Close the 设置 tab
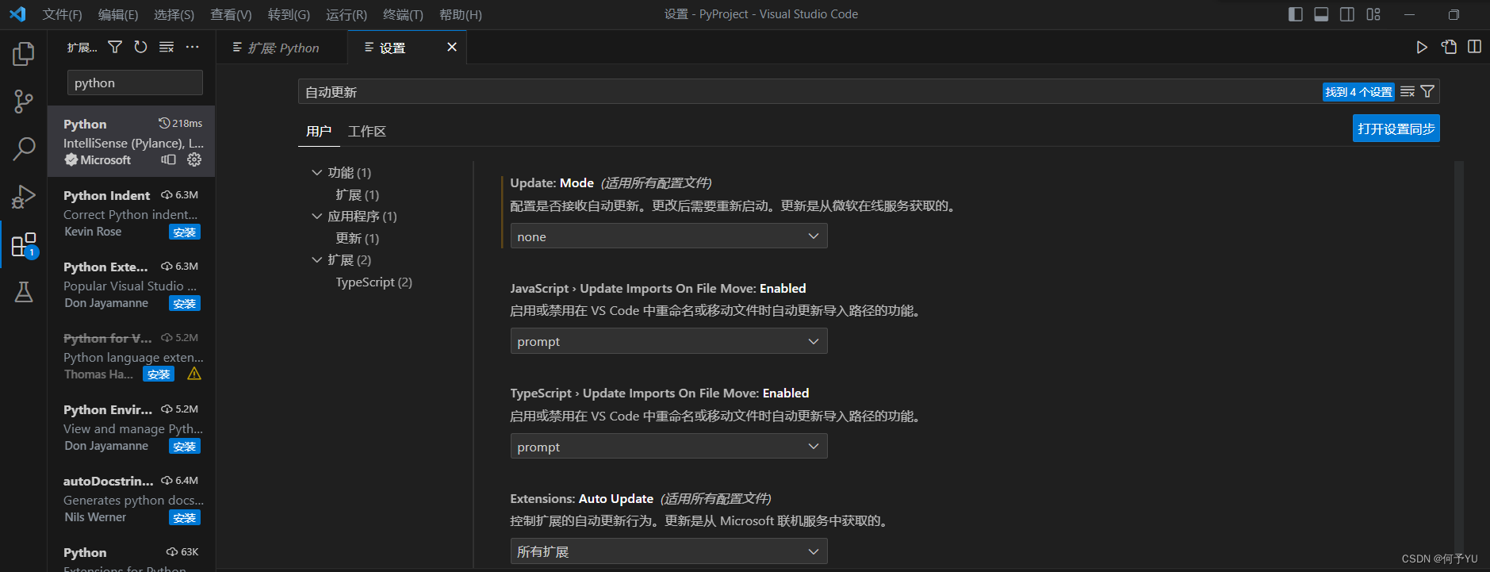The image size is (1490, 572). (x=452, y=48)
